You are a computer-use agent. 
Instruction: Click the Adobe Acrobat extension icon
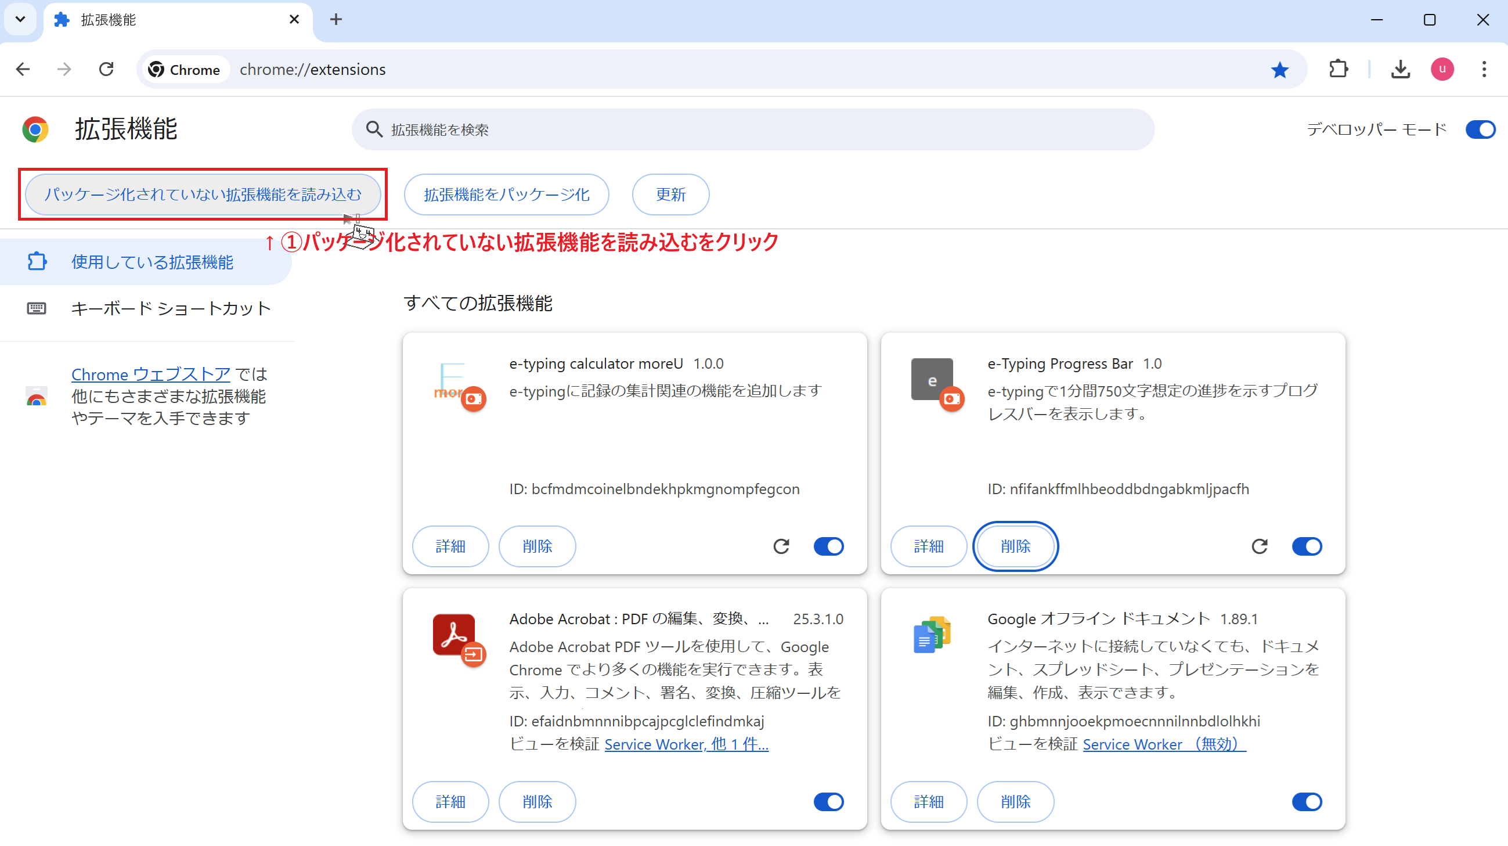tap(460, 639)
